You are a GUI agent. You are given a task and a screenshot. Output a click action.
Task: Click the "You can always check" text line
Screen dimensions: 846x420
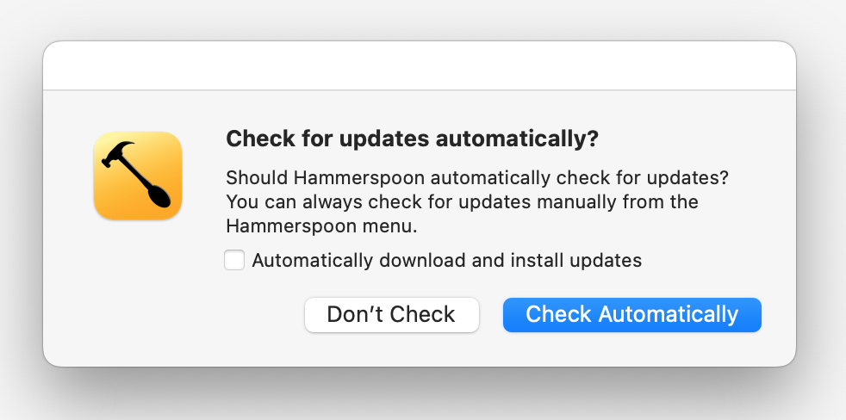[461, 202]
